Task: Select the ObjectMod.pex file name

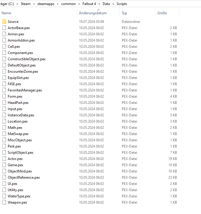Action: point(20,171)
